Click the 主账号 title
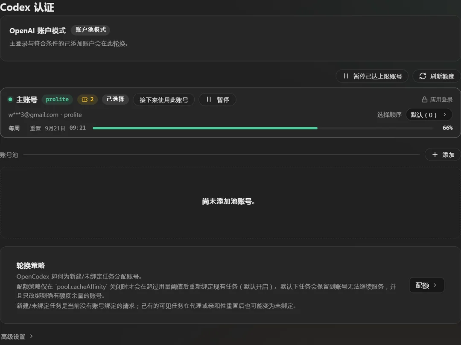The image size is (461, 345). 27,100
